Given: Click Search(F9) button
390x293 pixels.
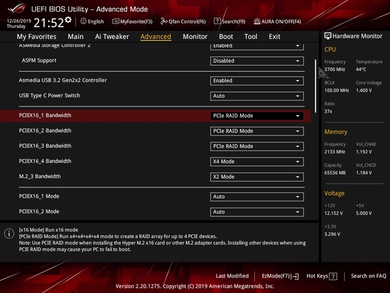Looking at the screenshot, I should point(229,21).
